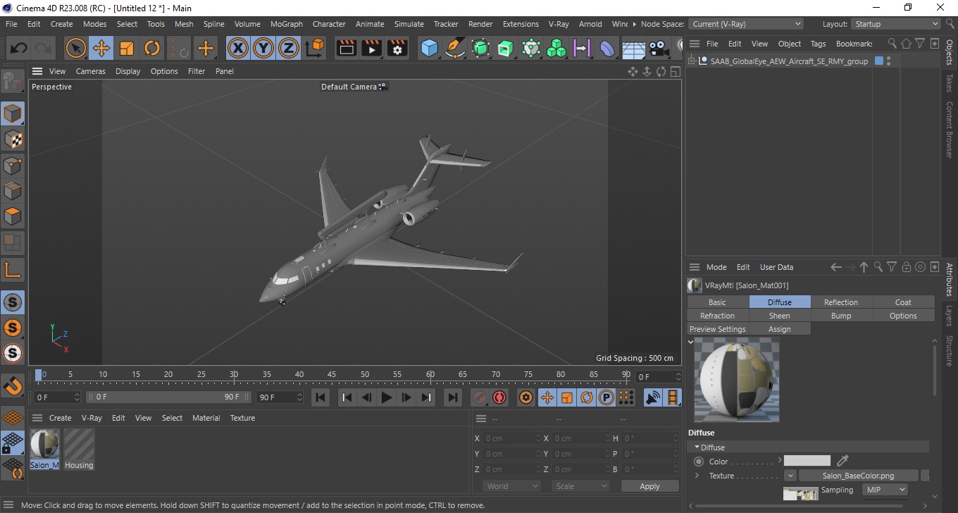Add a Camera object
Image resolution: width=958 pixels, height=513 pixels.
658,48
